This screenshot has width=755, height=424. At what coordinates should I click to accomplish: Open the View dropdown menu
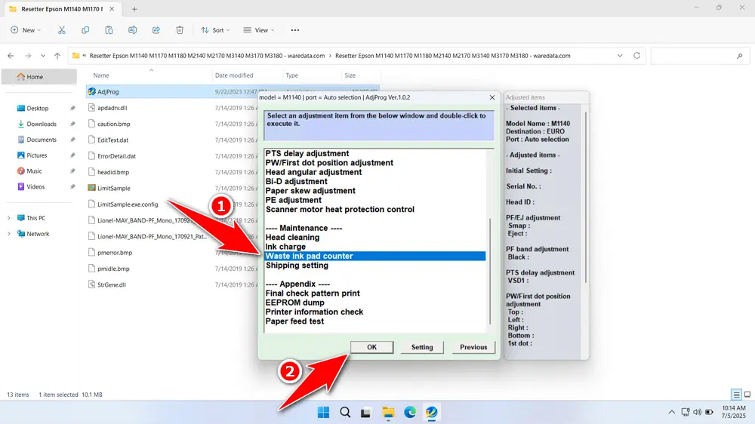tap(260, 30)
